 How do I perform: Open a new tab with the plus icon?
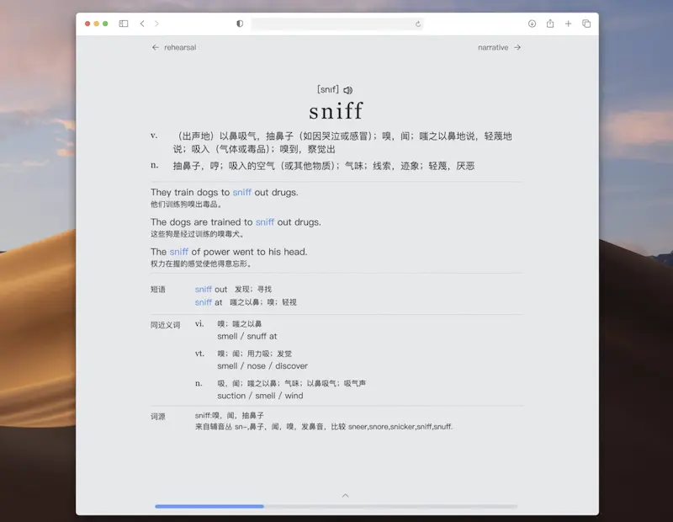coord(570,24)
